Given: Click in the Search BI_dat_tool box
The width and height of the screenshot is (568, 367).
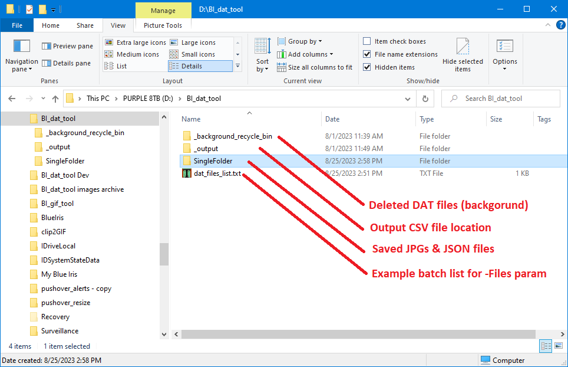Looking at the screenshot, I should (x=501, y=99).
